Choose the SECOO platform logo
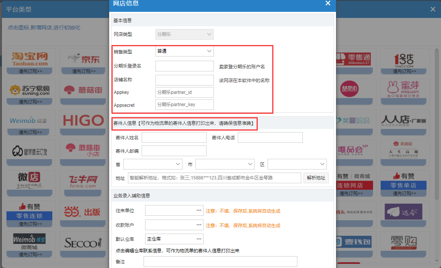 coord(83,243)
